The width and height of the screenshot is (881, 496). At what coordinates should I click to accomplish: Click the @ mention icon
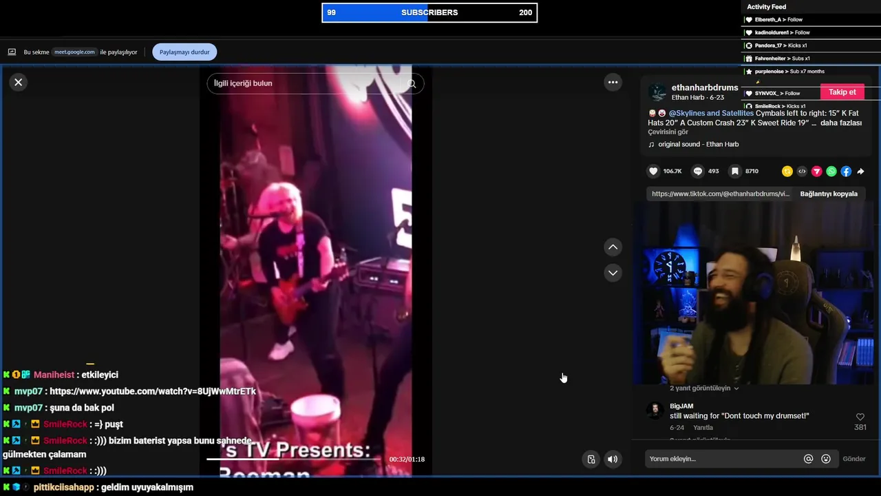[808, 459]
